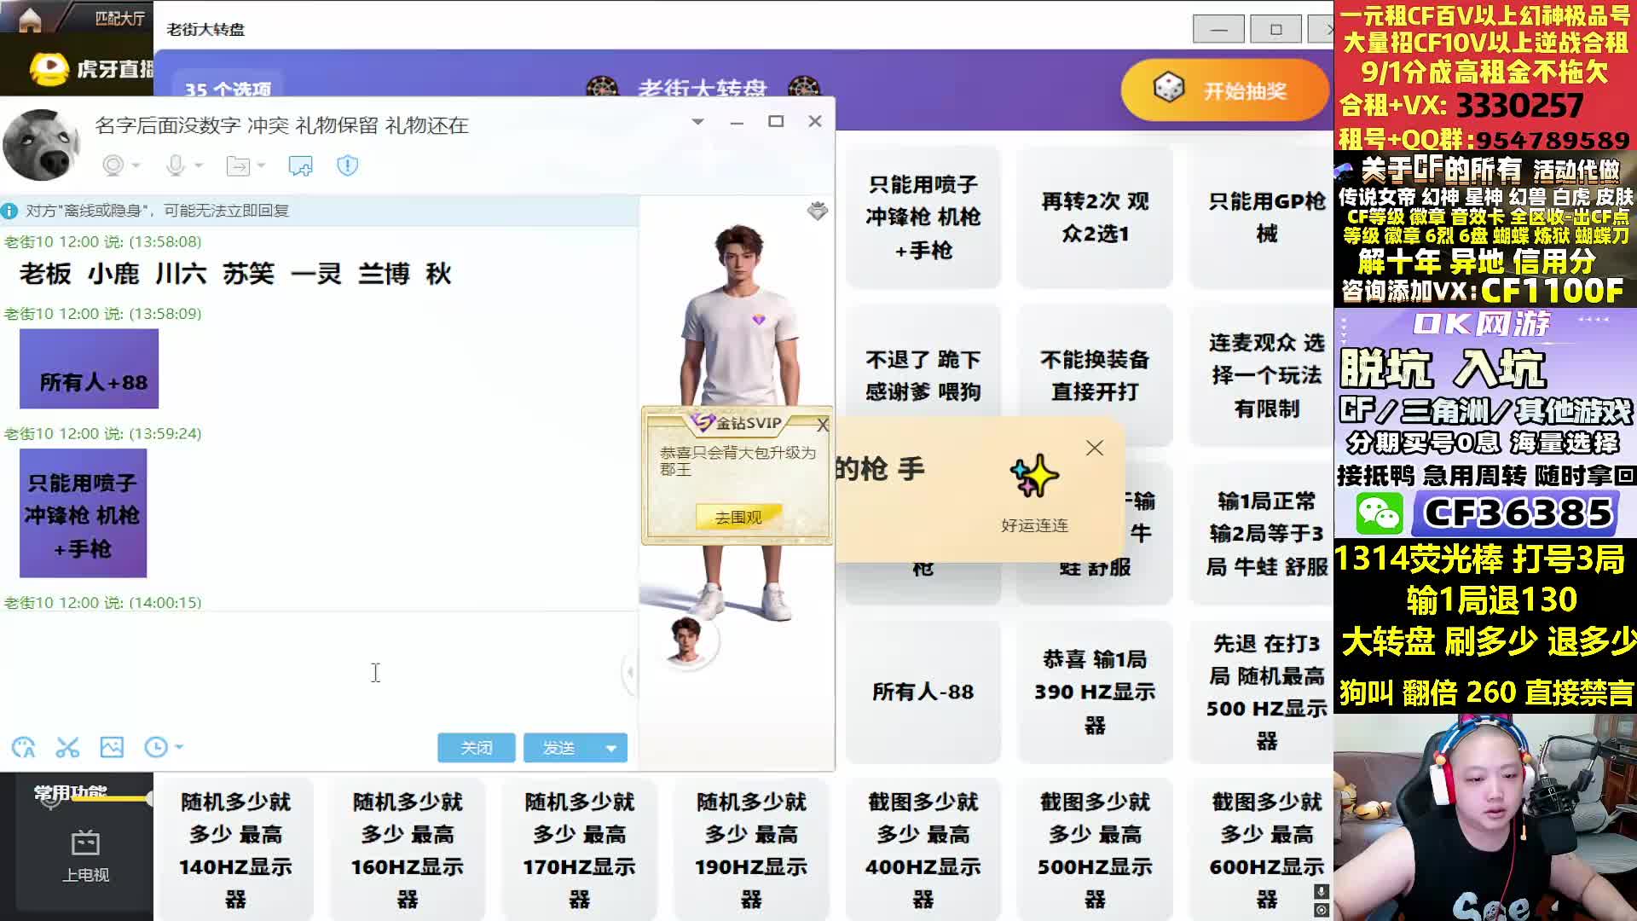
Task: Click the voice call microphone icon
Action: (176, 165)
